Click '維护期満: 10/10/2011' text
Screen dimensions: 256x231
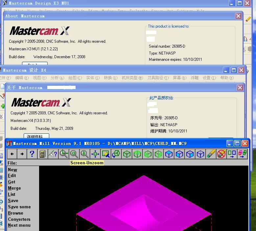tap(169, 131)
